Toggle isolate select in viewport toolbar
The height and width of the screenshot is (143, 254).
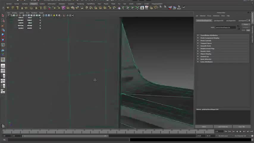(64, 15)
